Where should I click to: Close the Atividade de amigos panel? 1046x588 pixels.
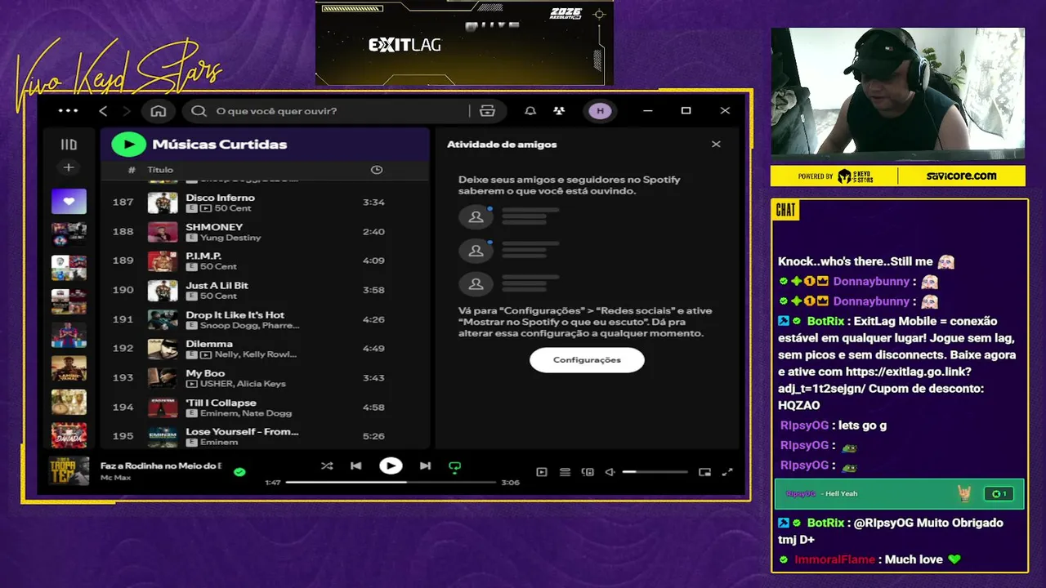(716, 144)
